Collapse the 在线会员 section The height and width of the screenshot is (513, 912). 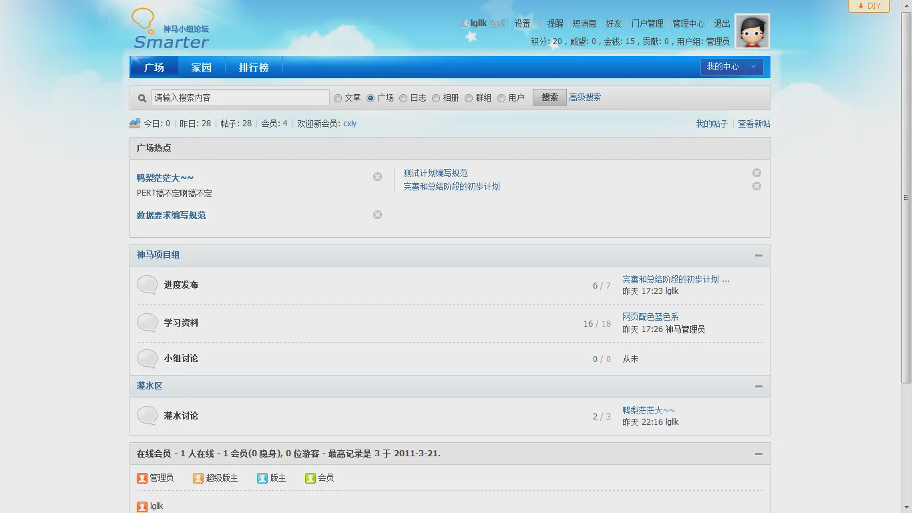click(x=758, y=454)
